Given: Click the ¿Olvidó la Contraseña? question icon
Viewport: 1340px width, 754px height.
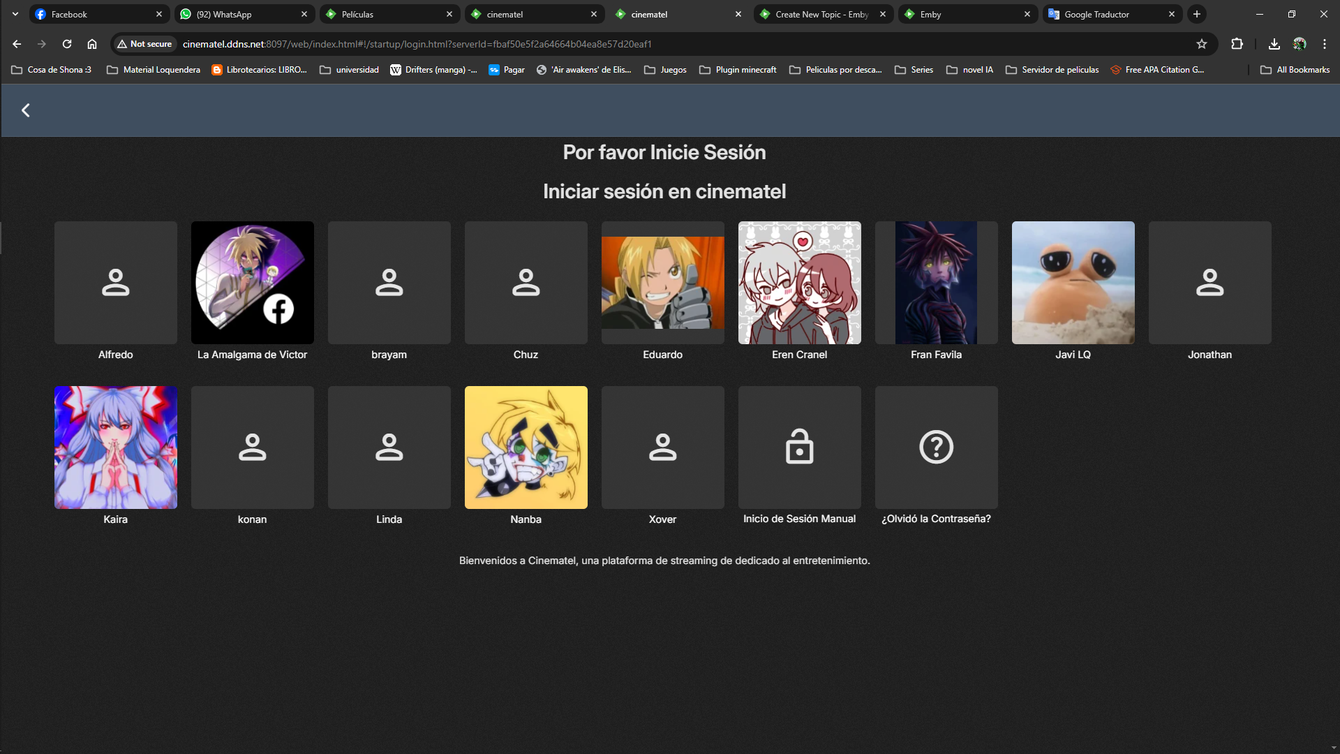Looking at the screenshot, I should 936,447.
